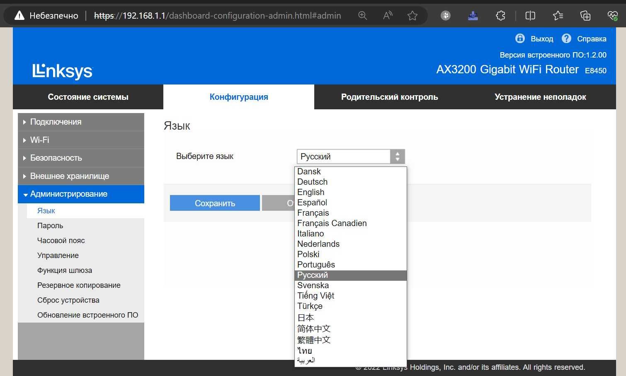This screenshot has width=626, height=376.
Task: Choose Arabic العربية from language list
Action: (351, 360)
